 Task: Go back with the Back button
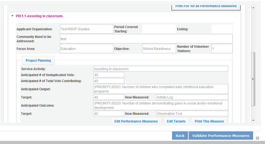[x=180, y=136]
